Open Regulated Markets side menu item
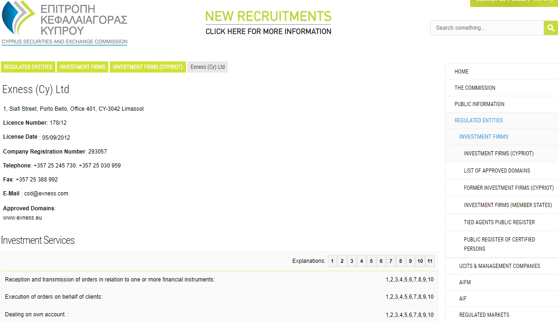 point(501,315)
